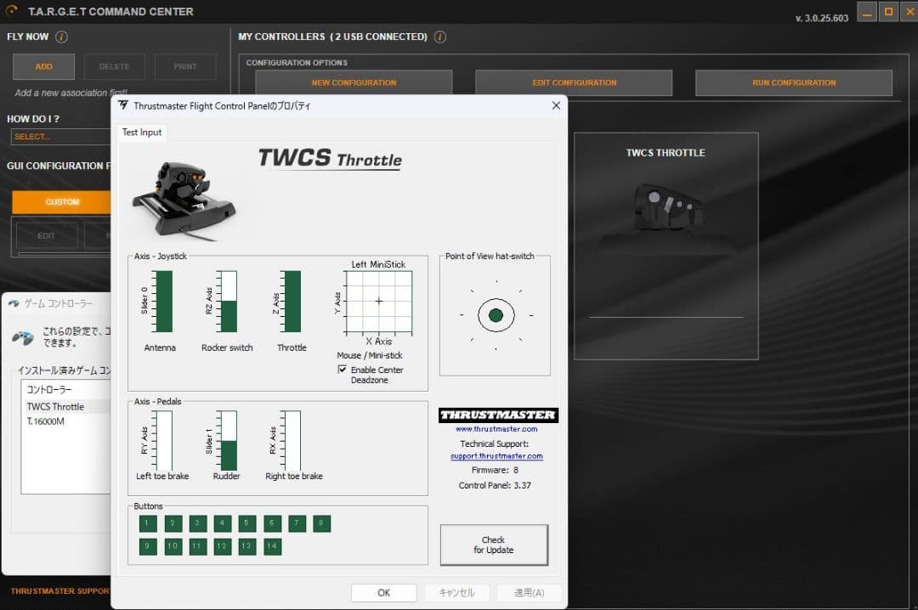Click the TWCS Throttle product image in the dialog
Screen dimensions: 918x610
(x=184, y=194)
